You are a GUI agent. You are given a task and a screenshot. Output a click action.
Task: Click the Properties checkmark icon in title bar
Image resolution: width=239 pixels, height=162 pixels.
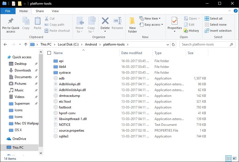click(14, 4)
